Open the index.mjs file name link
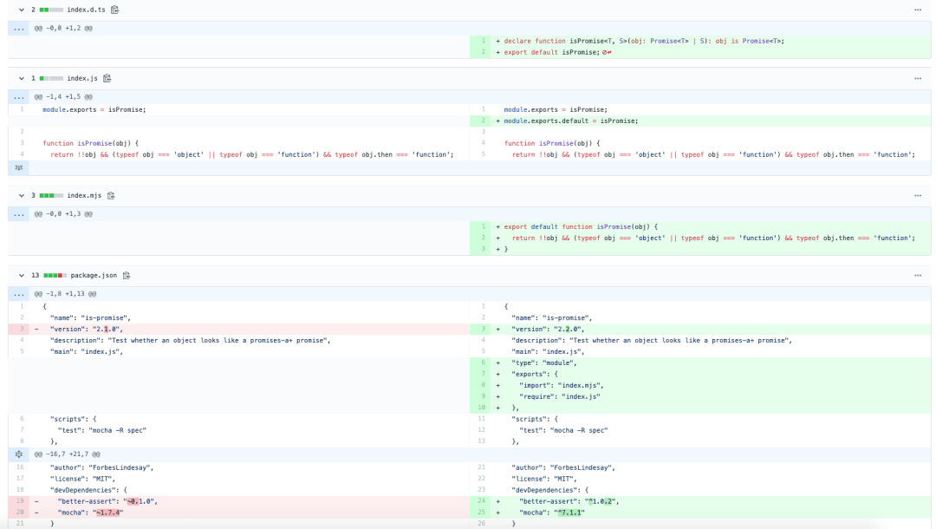The image size is (936, 529). 84,195
